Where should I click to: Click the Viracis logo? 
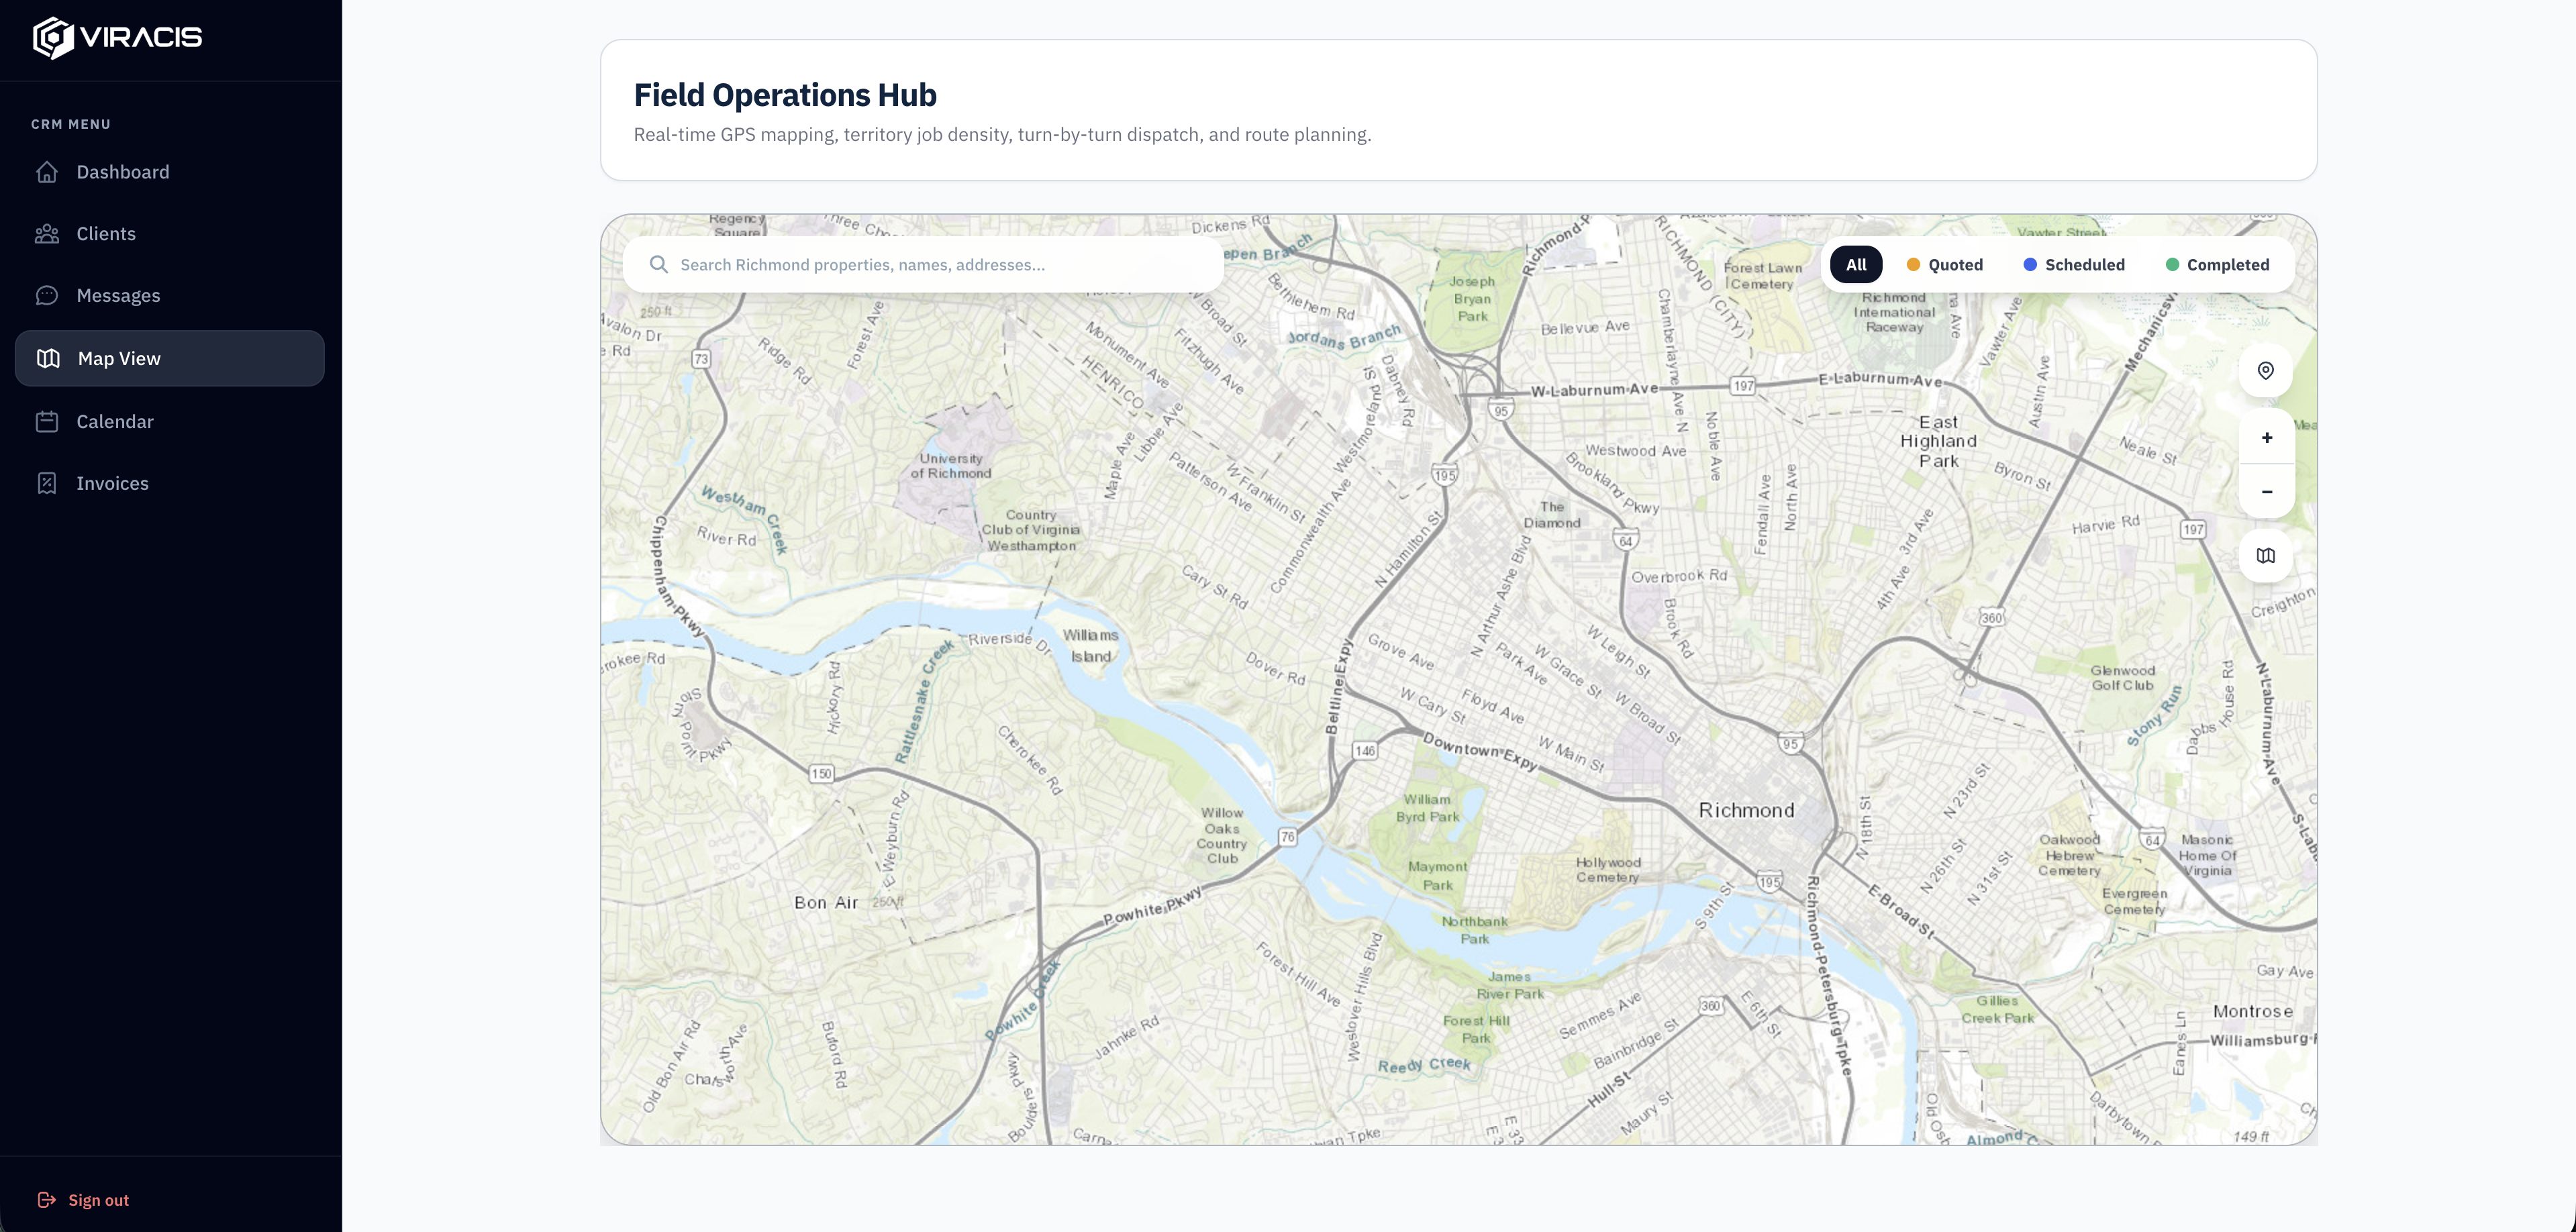(117, 38)
